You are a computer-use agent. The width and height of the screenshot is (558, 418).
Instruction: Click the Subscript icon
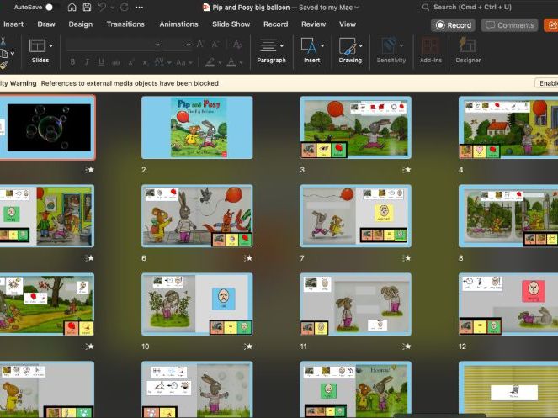click(x=146, y=62)
